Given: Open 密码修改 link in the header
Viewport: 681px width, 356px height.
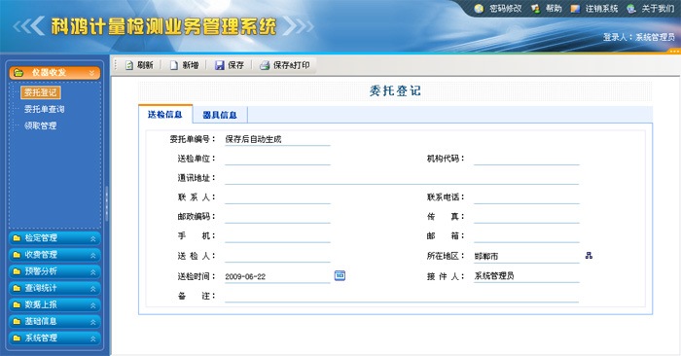Looking at the screenshot, I should pyautogui.click(x=506, y=9).
